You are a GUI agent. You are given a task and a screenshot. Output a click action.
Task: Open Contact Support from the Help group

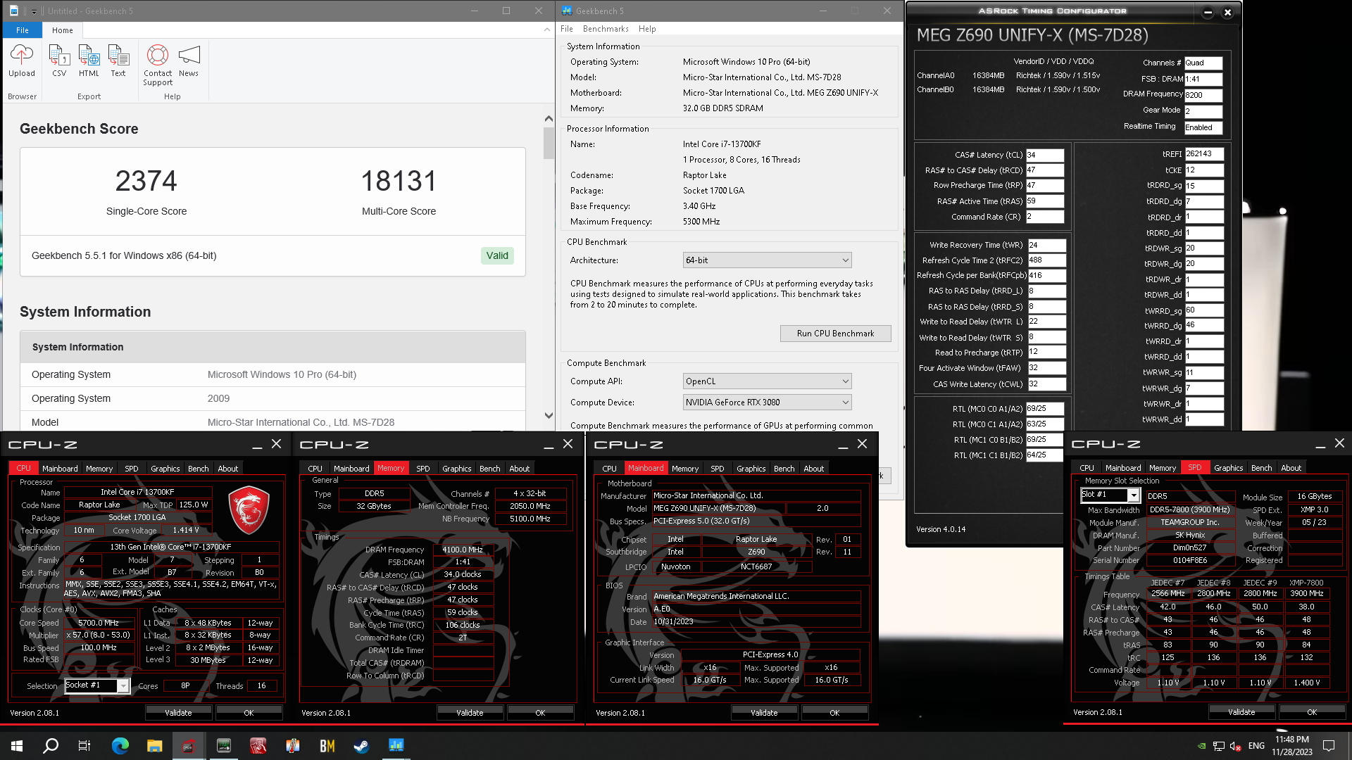(x=158, y=65)
